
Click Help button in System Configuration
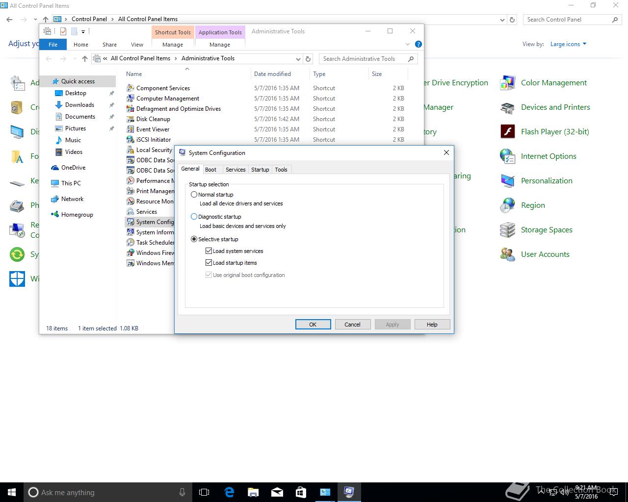coord(432,325)
